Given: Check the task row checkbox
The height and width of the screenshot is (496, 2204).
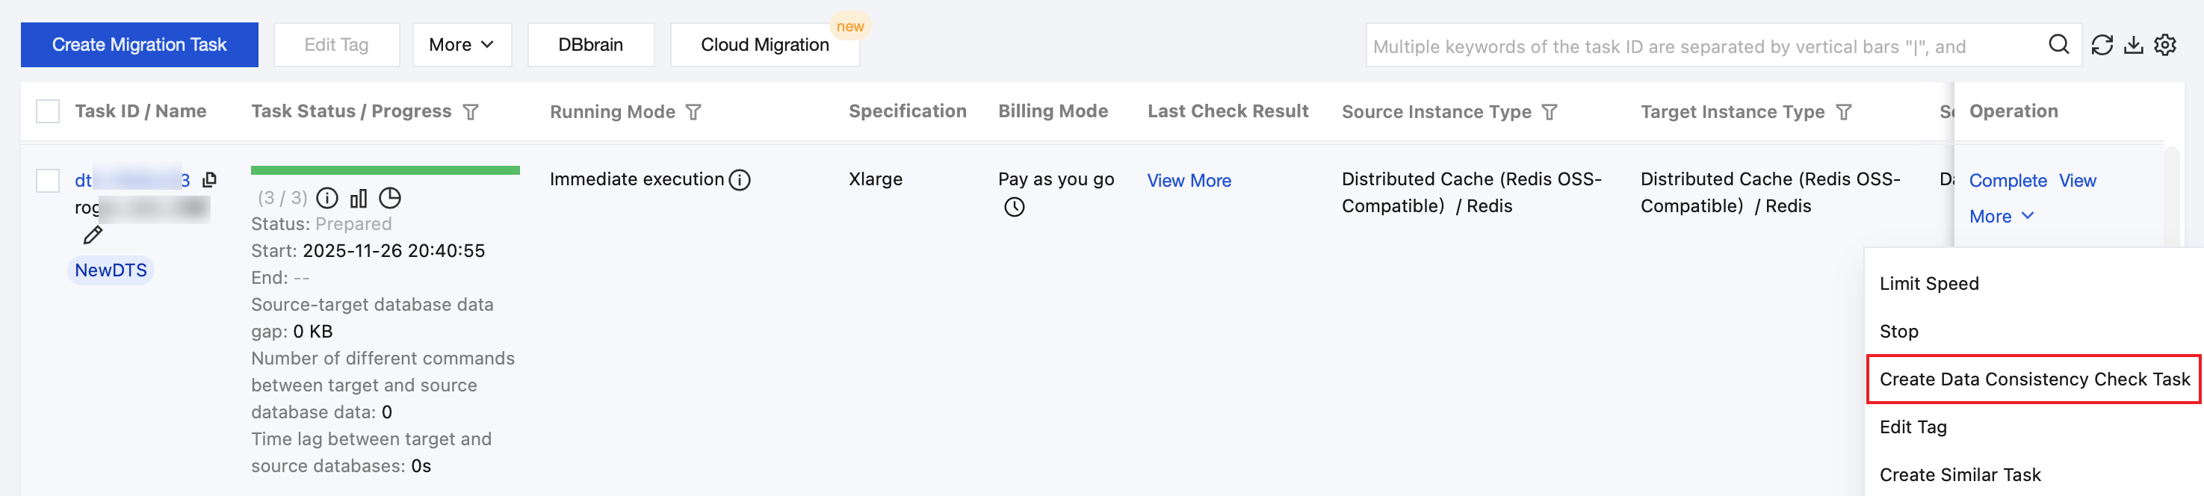Looking at the screenshot, I should [48, 181].
